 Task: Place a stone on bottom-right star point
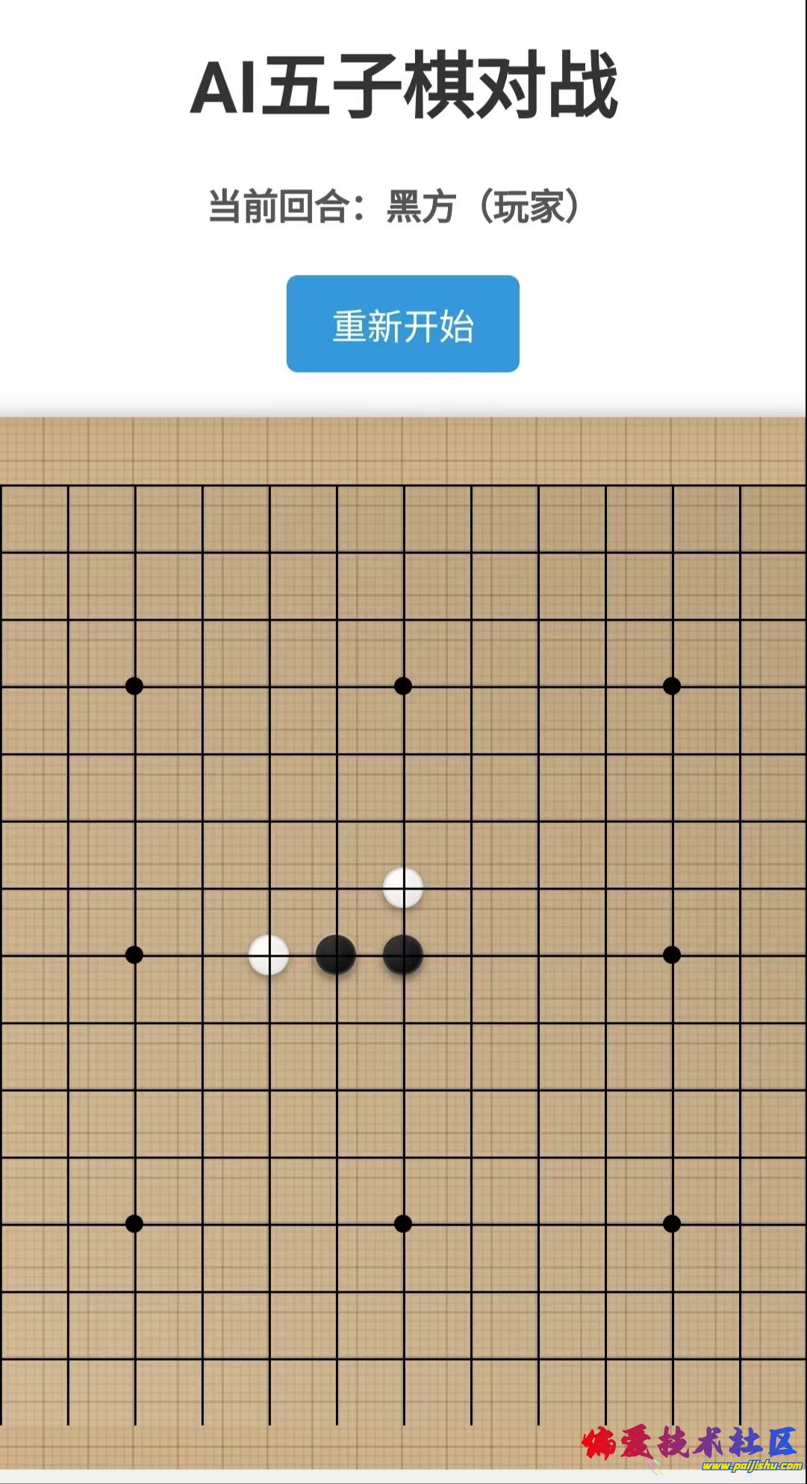672,1223
